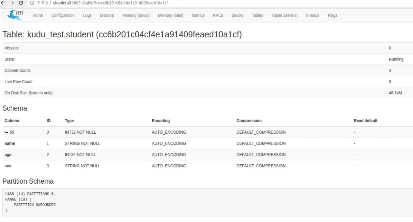Click the Kudu logo icon
Image resolution: width=413 pixels, height=222 pixels.
click(15, 15)
